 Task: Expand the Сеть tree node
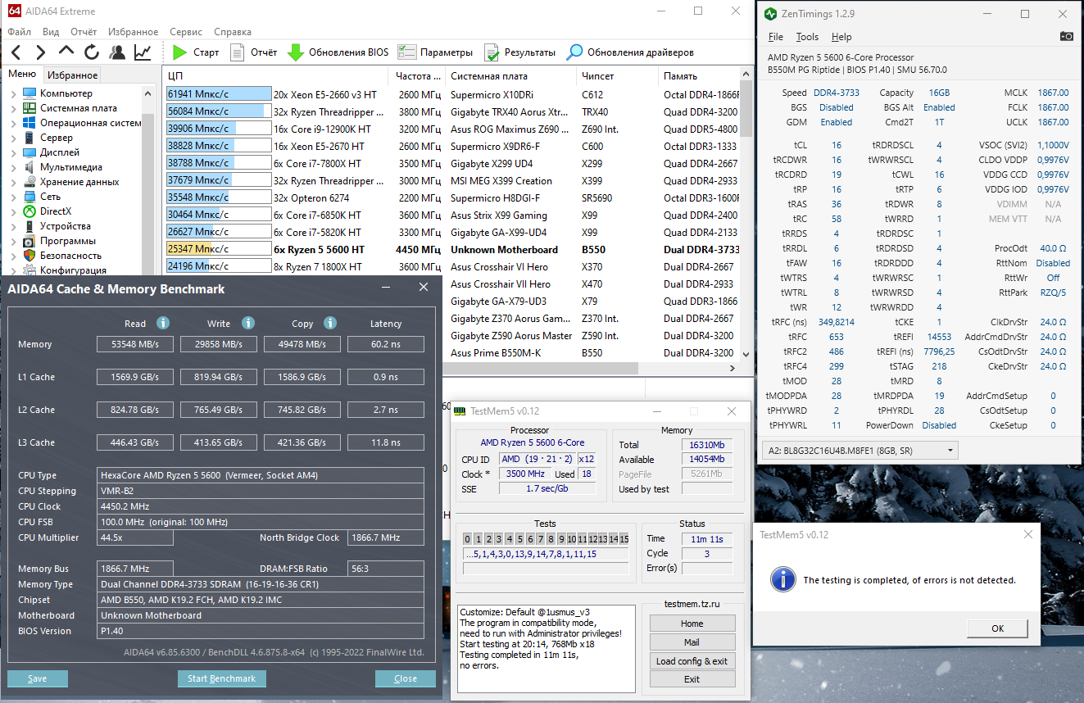click(13, 197)
